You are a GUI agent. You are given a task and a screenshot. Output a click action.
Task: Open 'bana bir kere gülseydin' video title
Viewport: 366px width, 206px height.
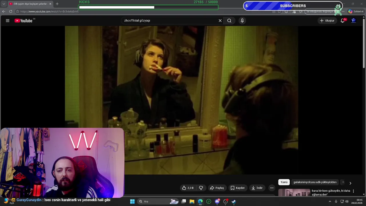(x=331, y=193)
